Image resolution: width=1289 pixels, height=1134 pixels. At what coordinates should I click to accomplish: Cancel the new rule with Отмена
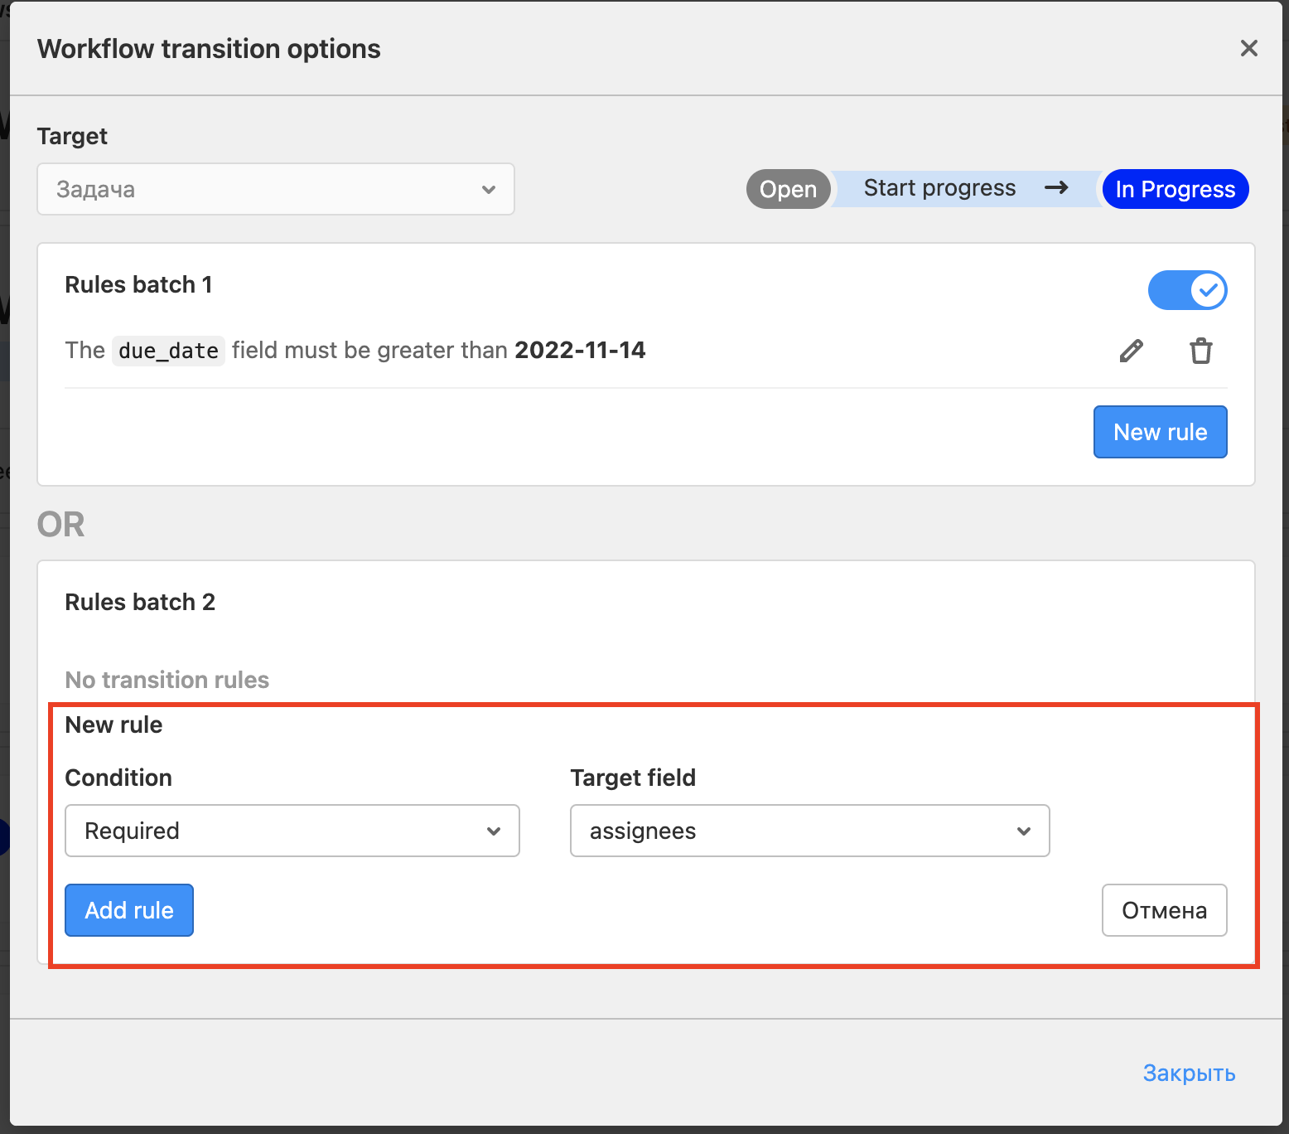pos(1164,910)
